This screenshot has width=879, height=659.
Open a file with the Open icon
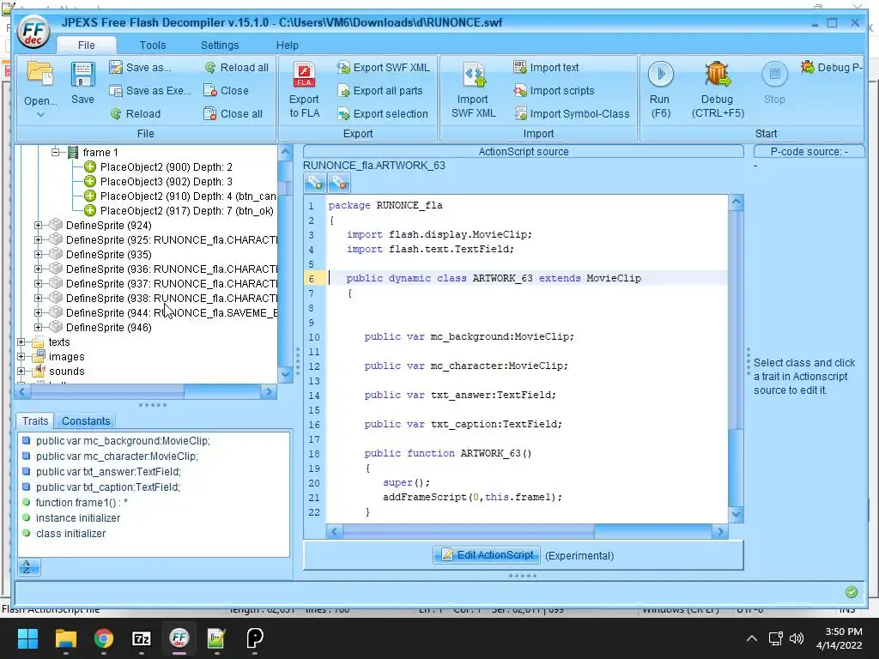[39, 76]
